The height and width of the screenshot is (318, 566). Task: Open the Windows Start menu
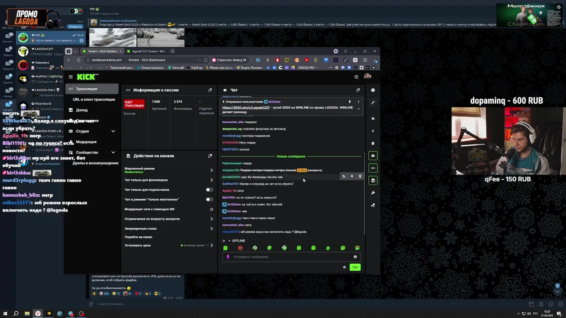[5, 314]
